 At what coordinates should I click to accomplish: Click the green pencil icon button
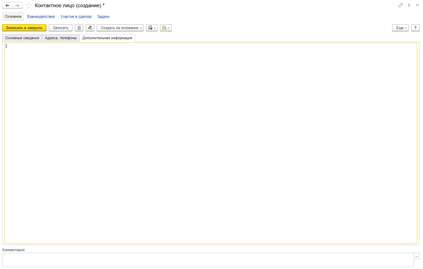pos(90,28)
